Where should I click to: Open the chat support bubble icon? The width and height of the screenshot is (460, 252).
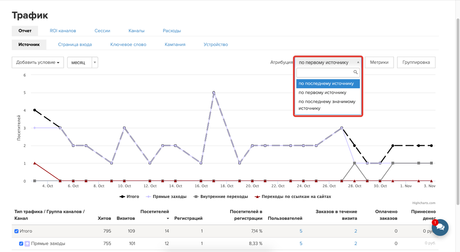coord(440,227)
